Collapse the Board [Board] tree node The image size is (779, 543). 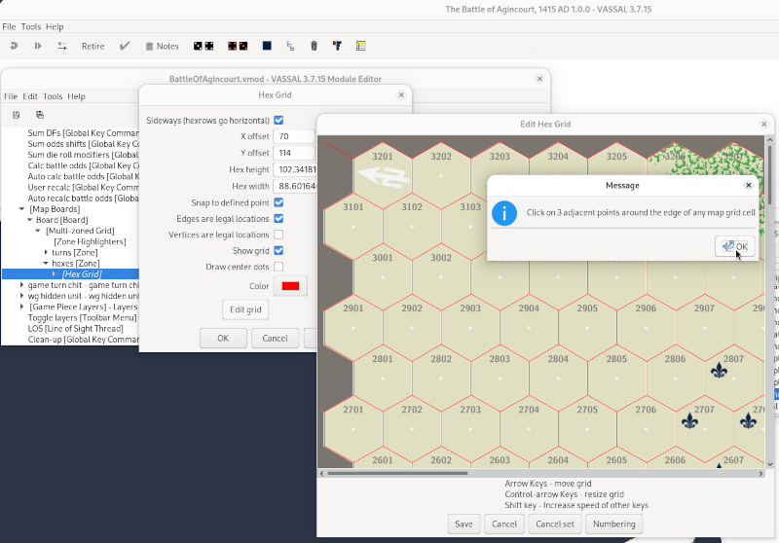(x=29, y=220)
